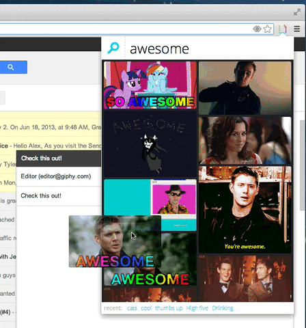Open the Chrome hamburger menu
Viewport: 306px width, 328px height.
point(296,29)
